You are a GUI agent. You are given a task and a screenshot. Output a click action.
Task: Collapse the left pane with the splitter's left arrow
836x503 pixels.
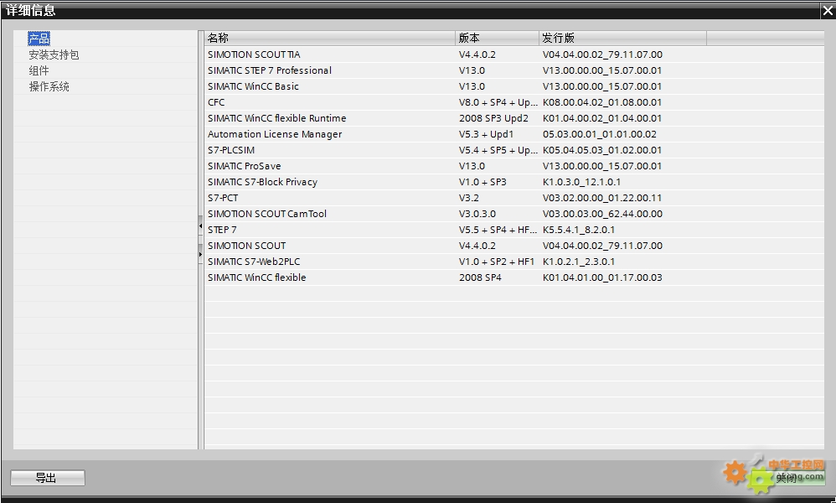[x=200, y=226]
